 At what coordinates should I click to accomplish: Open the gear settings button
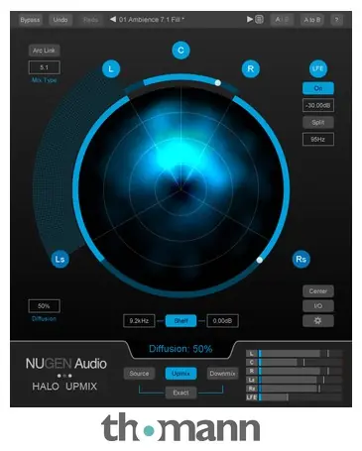point(318,321)
